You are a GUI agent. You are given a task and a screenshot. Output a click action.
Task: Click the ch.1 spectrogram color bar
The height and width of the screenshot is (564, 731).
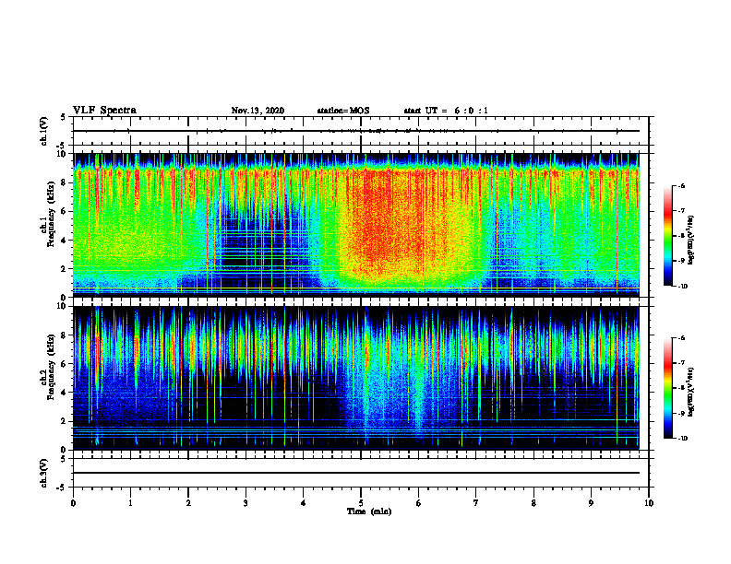coord(667,236)
